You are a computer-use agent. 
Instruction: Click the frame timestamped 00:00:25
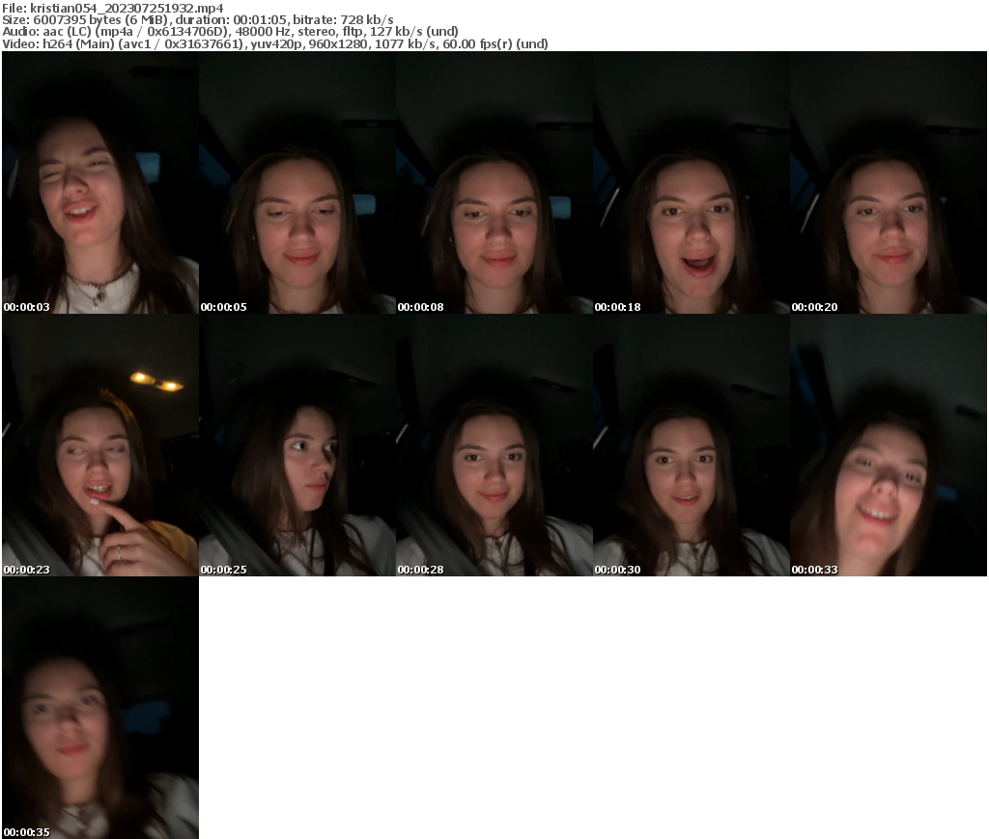click(x=297, y=445)
